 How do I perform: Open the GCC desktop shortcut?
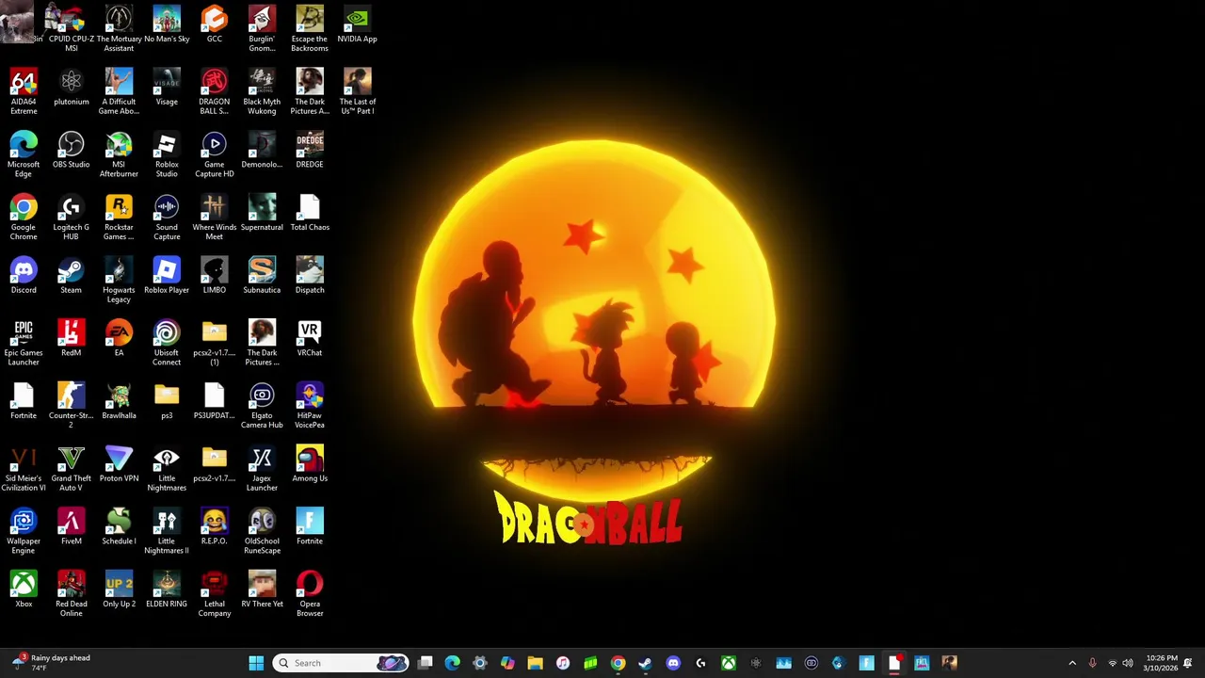click(215, 24)
